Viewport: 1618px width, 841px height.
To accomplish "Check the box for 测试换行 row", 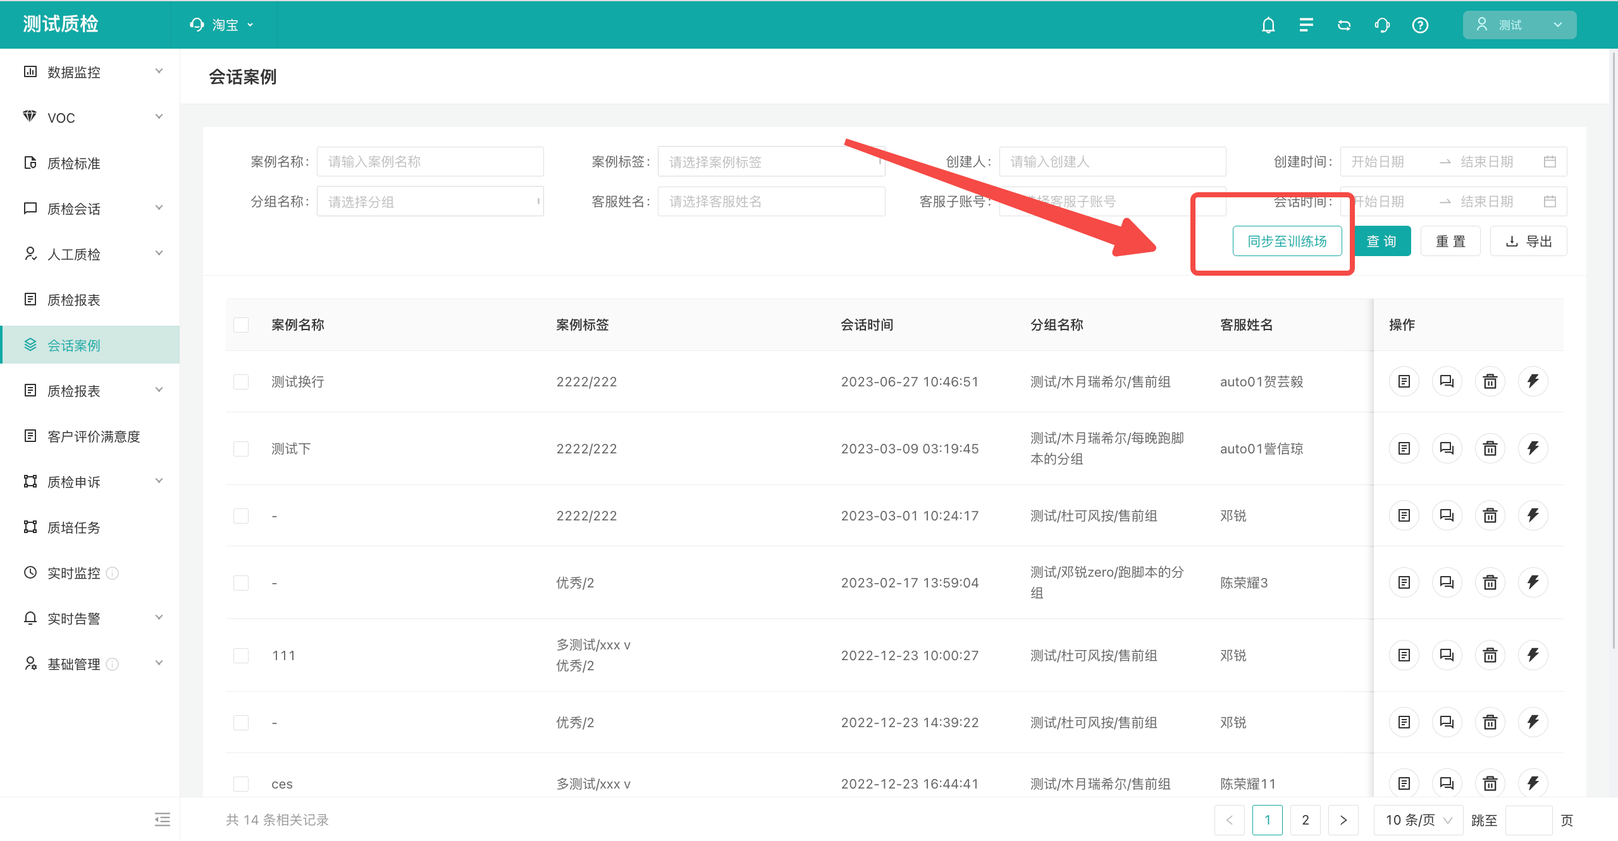I will tap(241, 382).
